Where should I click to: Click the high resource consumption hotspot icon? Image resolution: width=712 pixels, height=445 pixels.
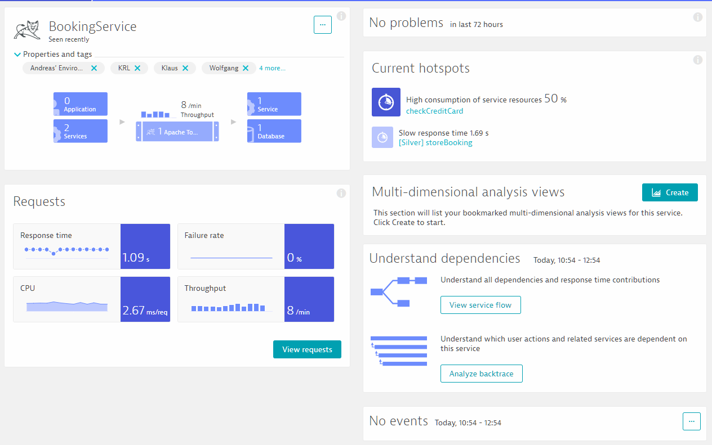(386, 102)
